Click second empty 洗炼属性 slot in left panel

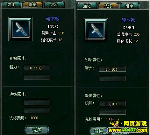[37, 110]
